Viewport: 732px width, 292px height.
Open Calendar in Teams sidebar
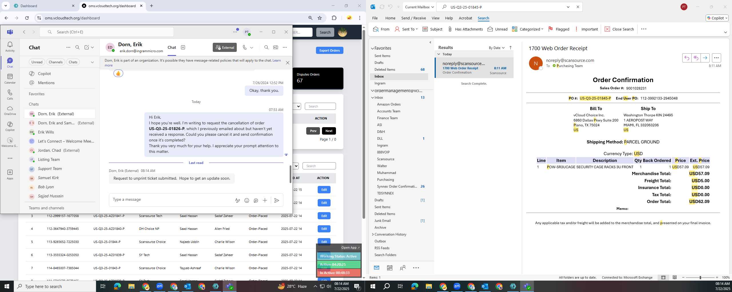pyautogui.click(x=10, y=79)
